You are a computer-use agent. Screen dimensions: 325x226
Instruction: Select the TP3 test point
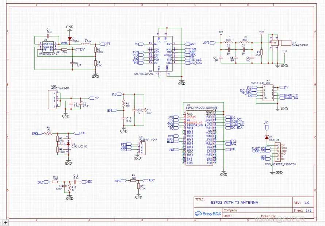[x=284, y=53]
